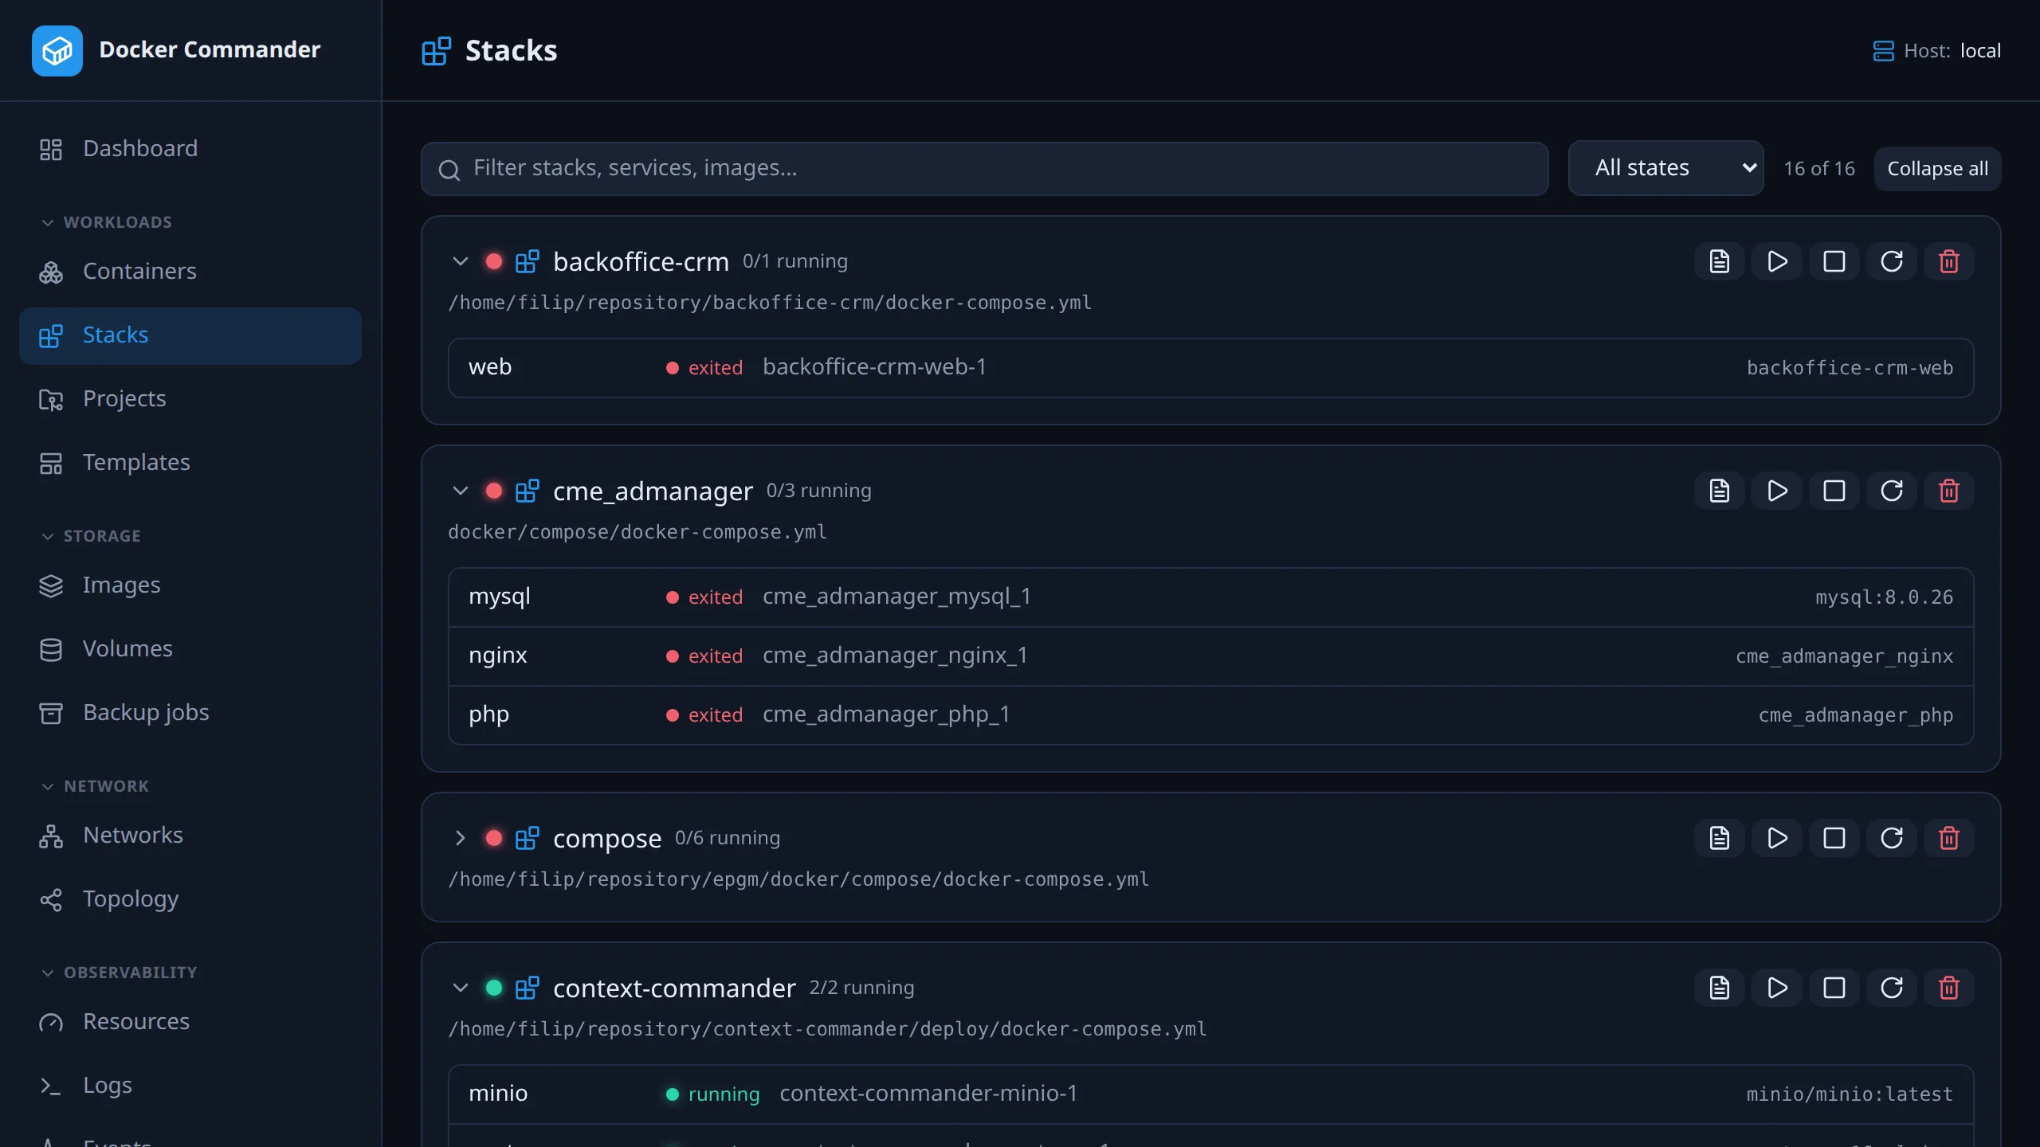Focus the Filter stacks search field
The image size is (2040, 1147).
click(x=984, y=169)
